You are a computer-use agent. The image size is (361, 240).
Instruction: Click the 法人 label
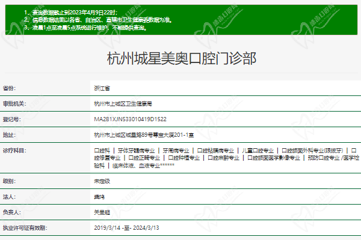point(9,197)
